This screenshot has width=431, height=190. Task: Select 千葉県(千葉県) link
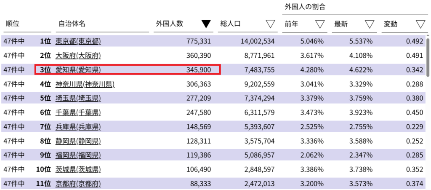click(78, 113)
